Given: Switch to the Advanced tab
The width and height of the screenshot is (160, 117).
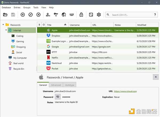Looking at the screenshot, I should pos(56,85).
